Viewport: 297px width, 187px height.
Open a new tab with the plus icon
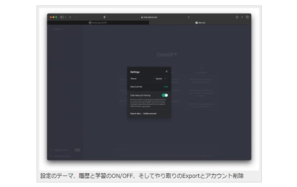coord(242,17)
